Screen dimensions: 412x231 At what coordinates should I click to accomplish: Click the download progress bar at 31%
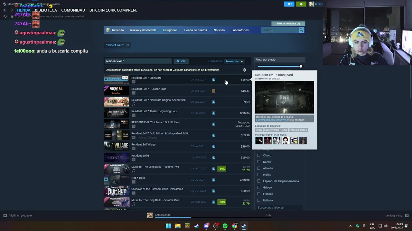[x=213, y=218]
